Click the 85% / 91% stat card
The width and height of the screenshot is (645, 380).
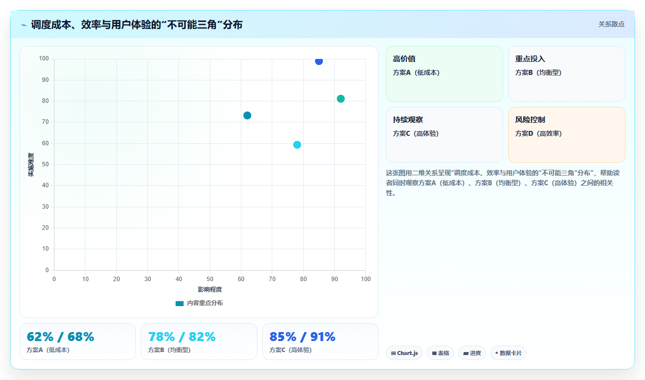coord(320,342)
